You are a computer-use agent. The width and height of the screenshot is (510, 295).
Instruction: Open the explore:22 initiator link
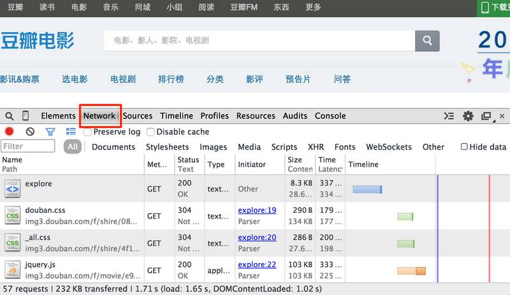257,264
